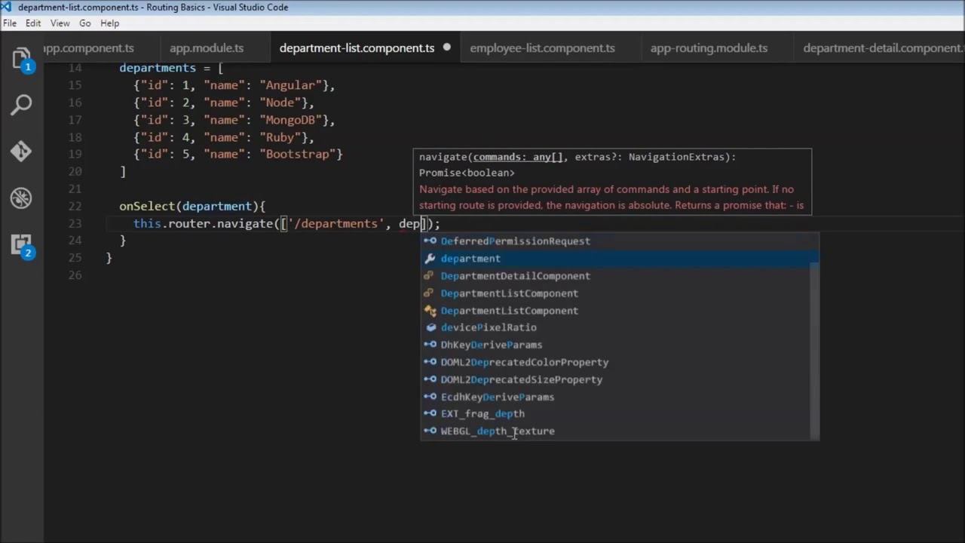Open the Search view in activity bar
965x543 pixels.
pos(21,105)
